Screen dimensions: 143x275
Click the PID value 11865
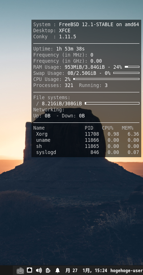tap(92, 146)
